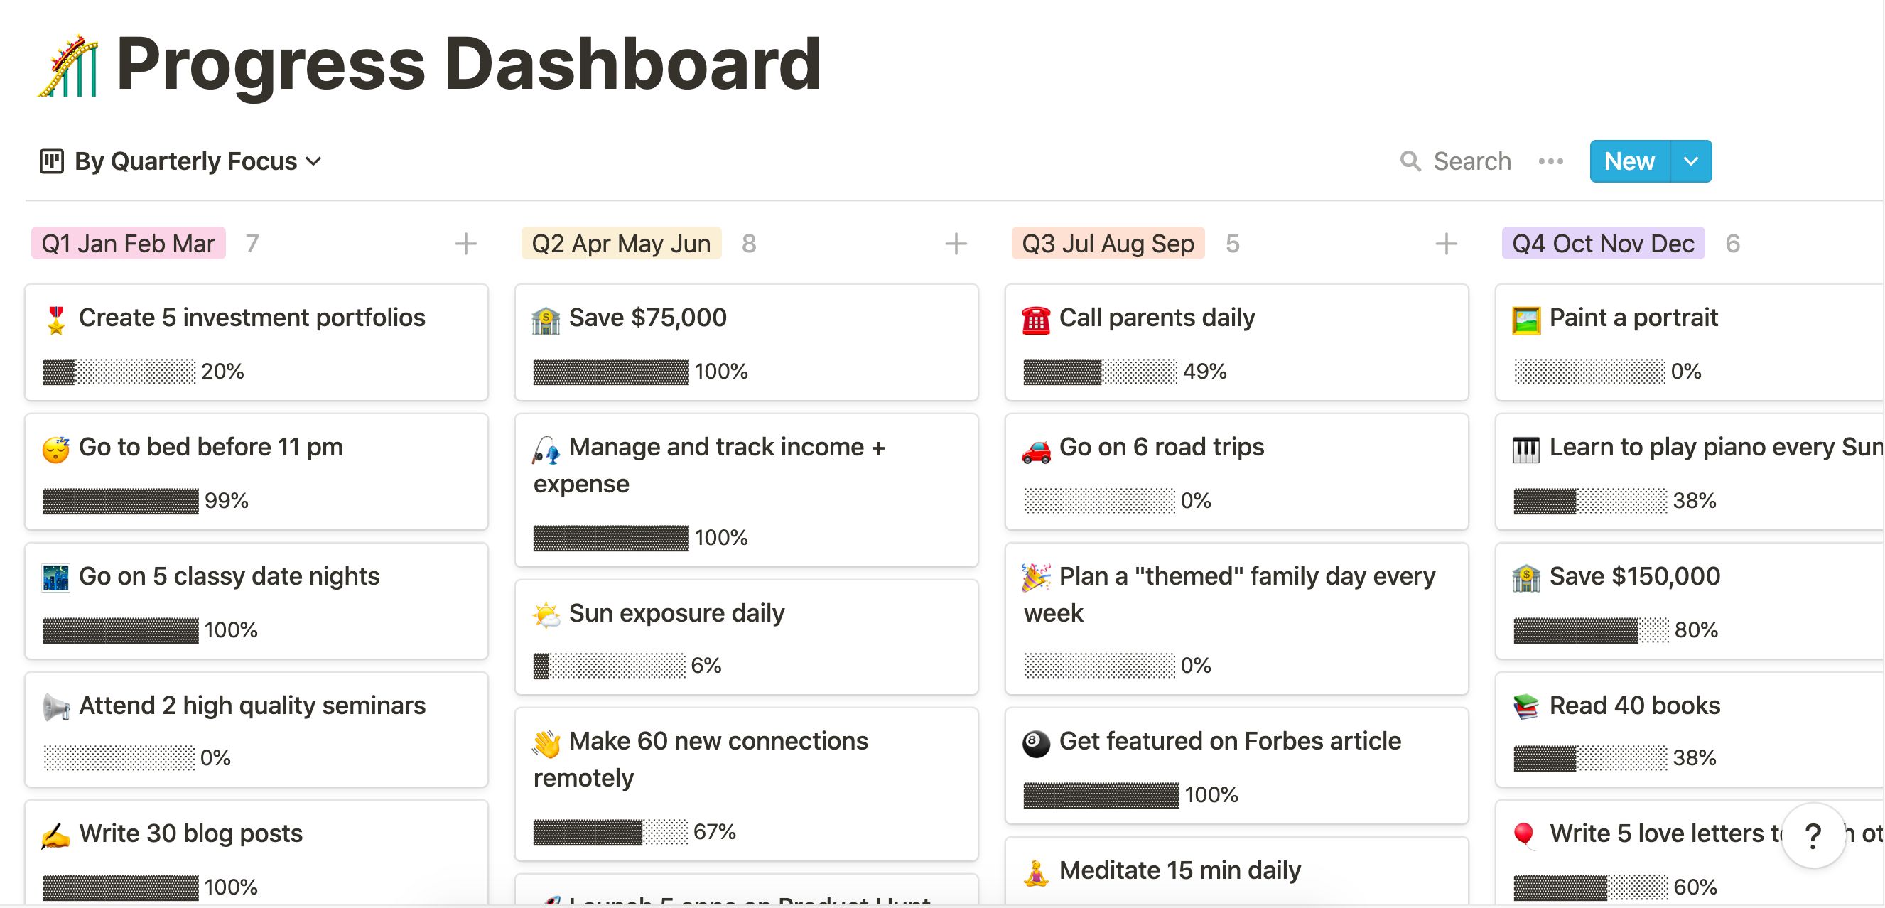Click the 20% progress bar on investment portfolios
This screenshot has height=908, width=1885.
coord(119,372)
